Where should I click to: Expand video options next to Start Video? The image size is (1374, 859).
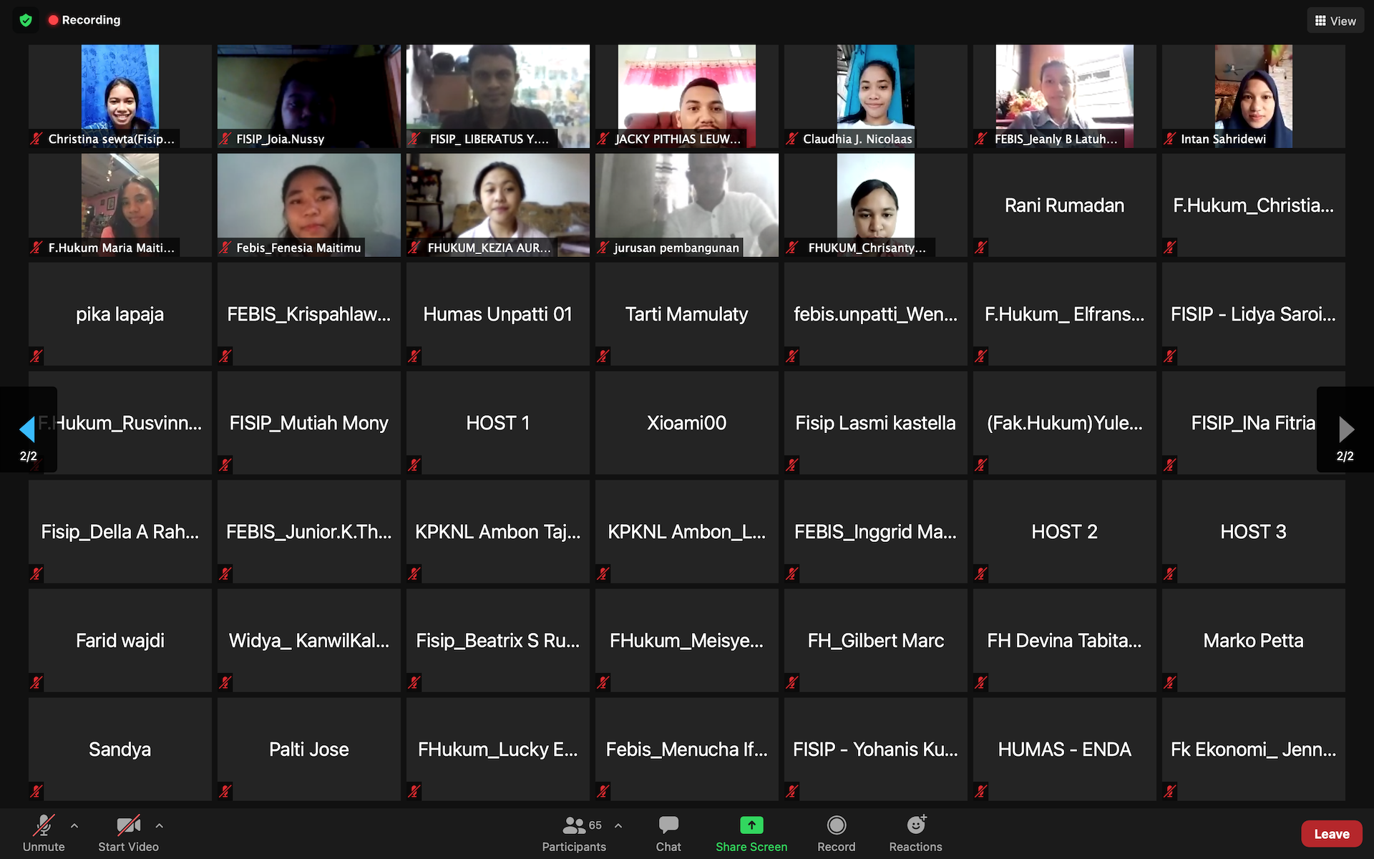[x=159, y=825]
